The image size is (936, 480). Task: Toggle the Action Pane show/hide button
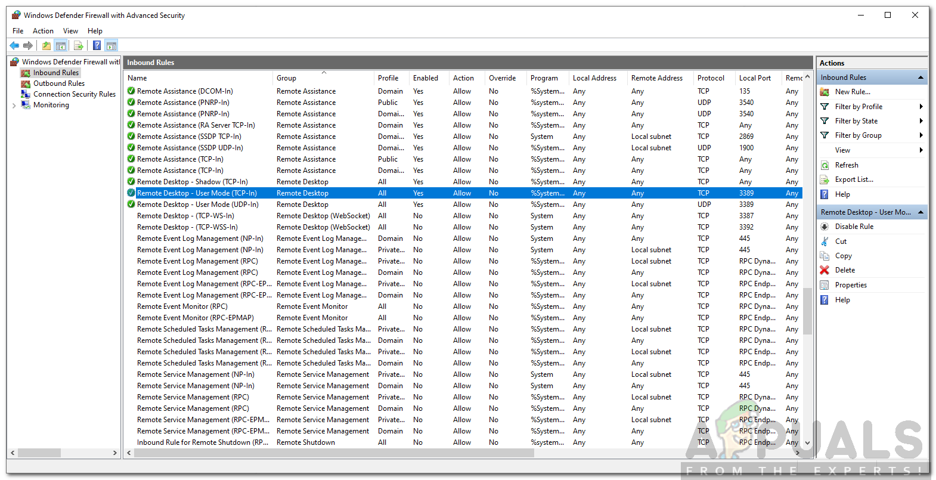point(111,45)
